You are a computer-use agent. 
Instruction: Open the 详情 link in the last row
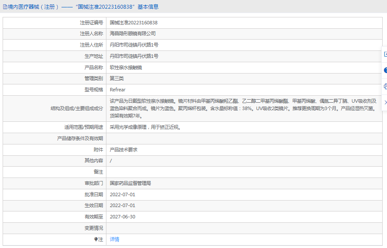[x=115, y=239]
